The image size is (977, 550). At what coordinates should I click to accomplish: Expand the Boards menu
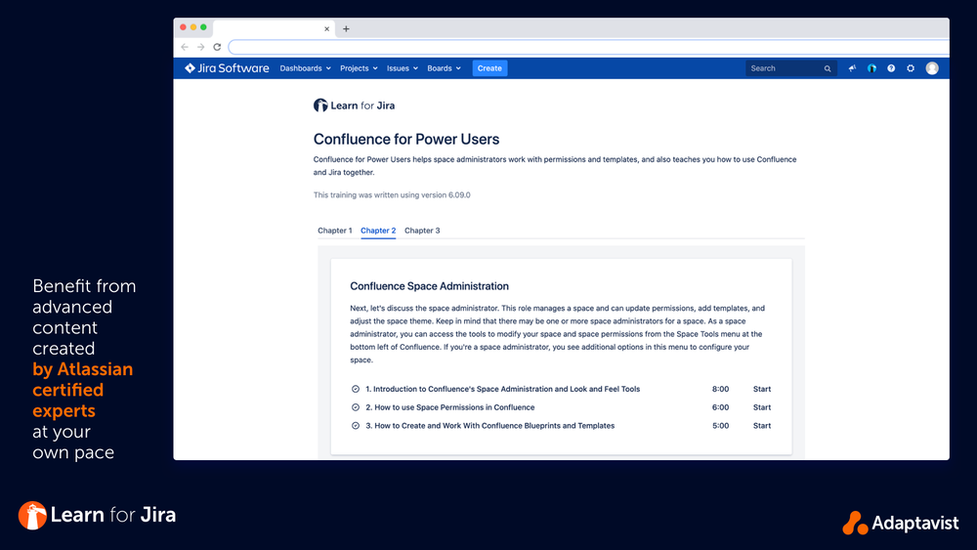[444, 68]
